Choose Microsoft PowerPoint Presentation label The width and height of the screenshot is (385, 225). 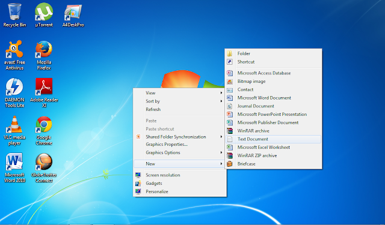(x=272, y=115)
